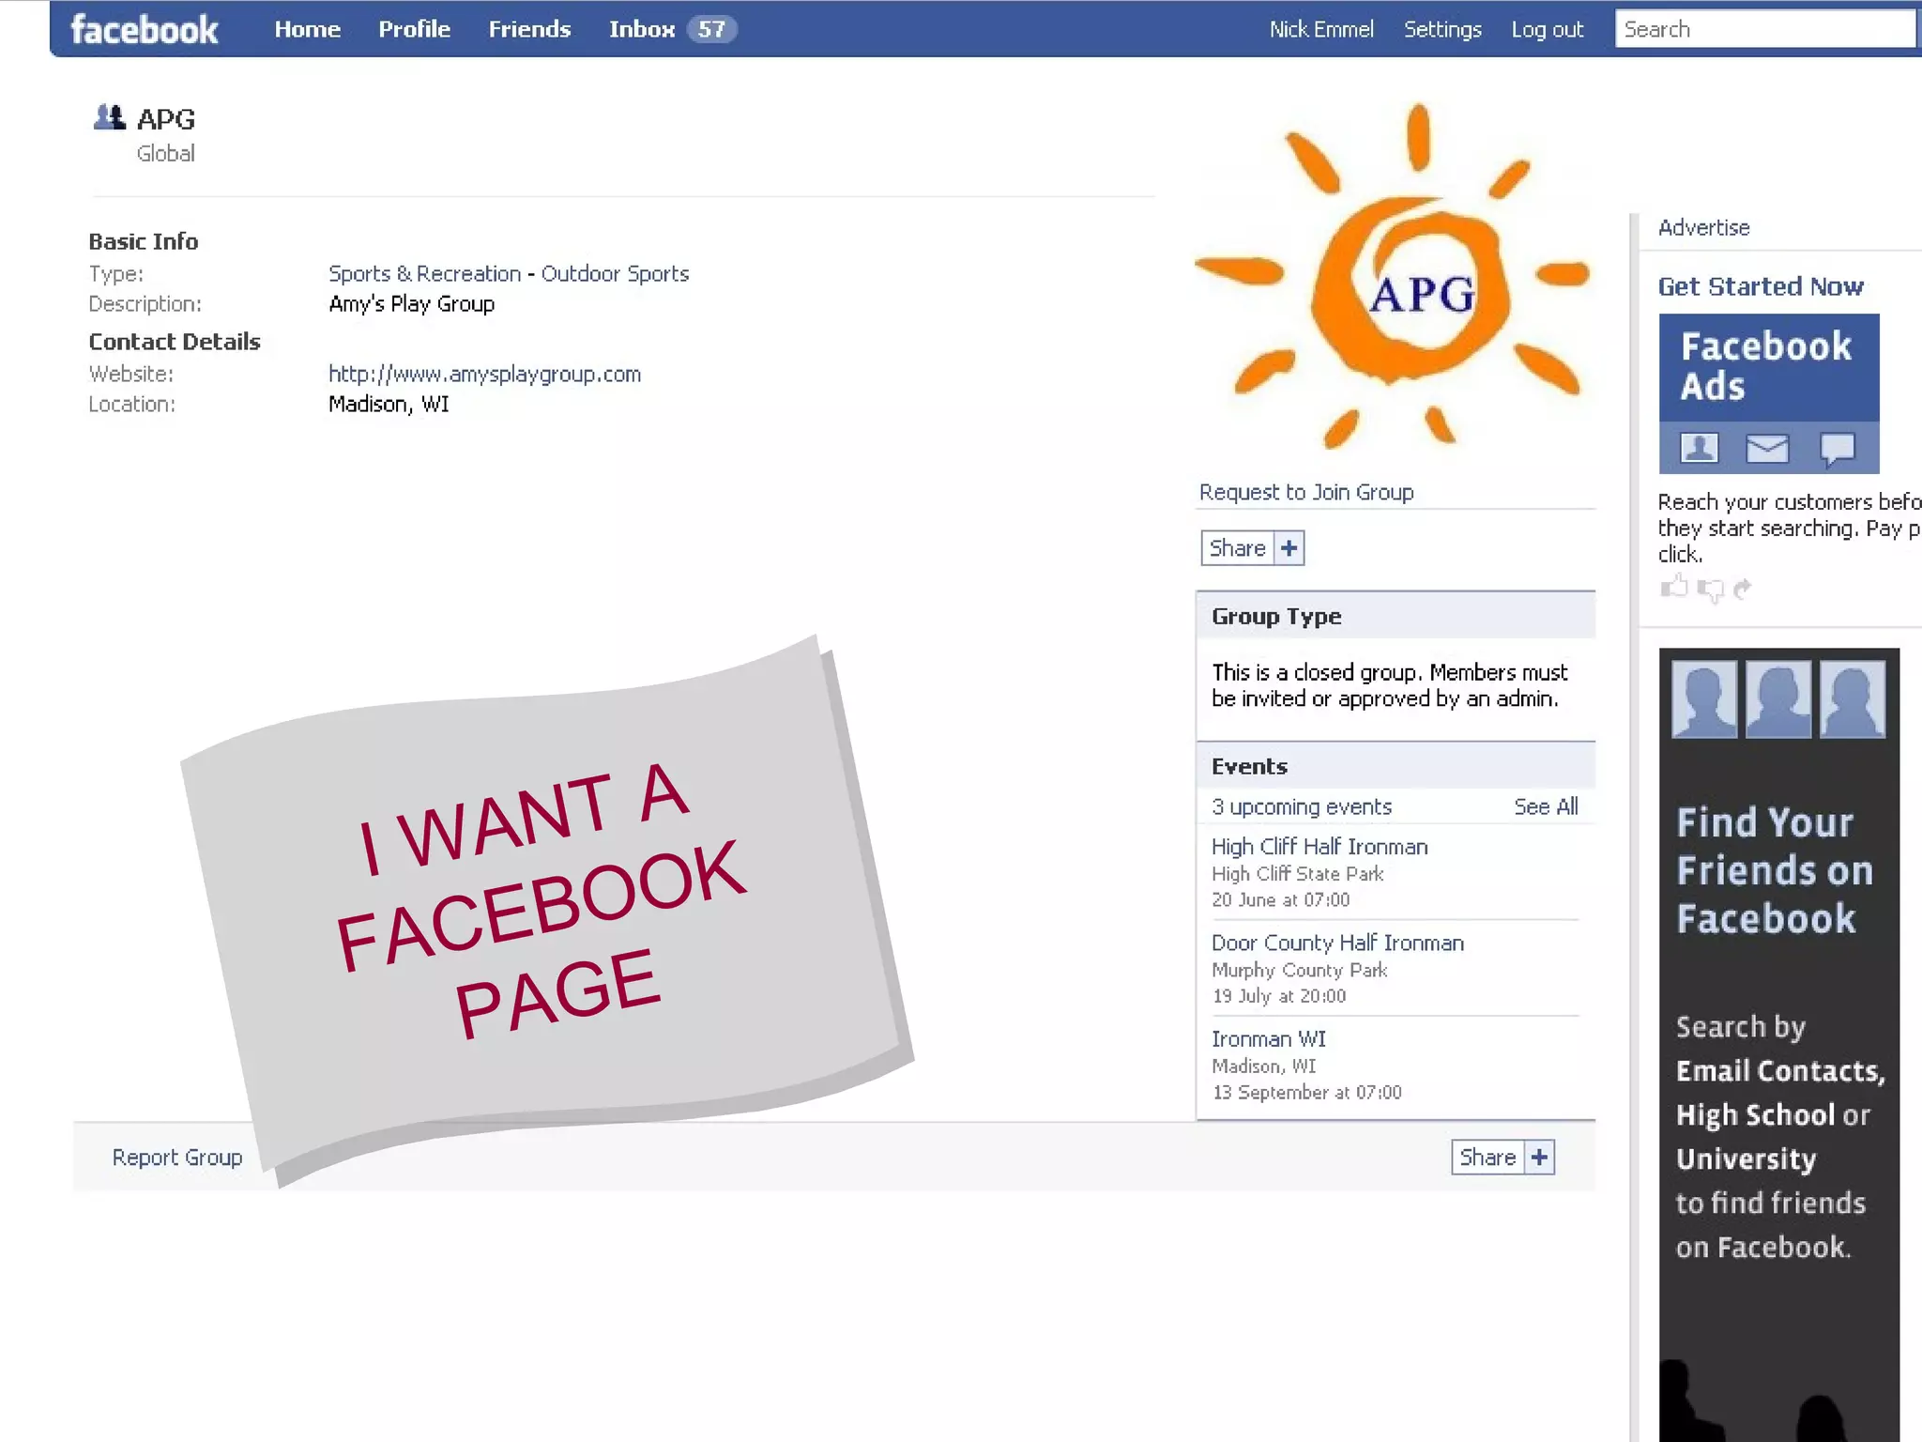Click See All events link

coord(1546,806)
